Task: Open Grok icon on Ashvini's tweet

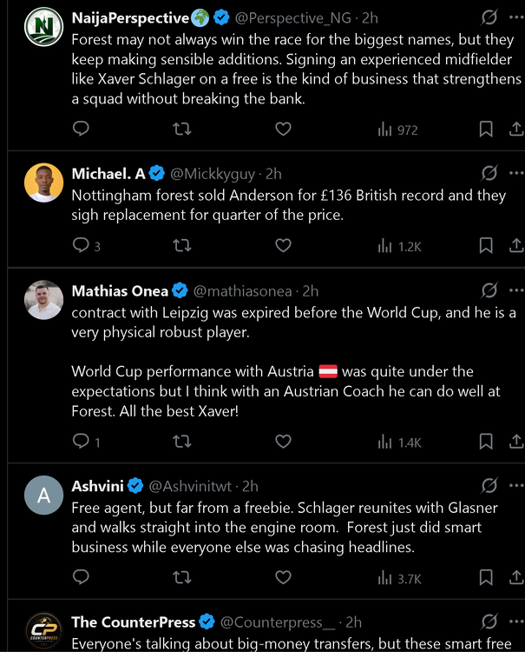Action: [489, 485]
